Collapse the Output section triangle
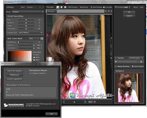Viewport: 147px width, 118px height. point(116,58)
